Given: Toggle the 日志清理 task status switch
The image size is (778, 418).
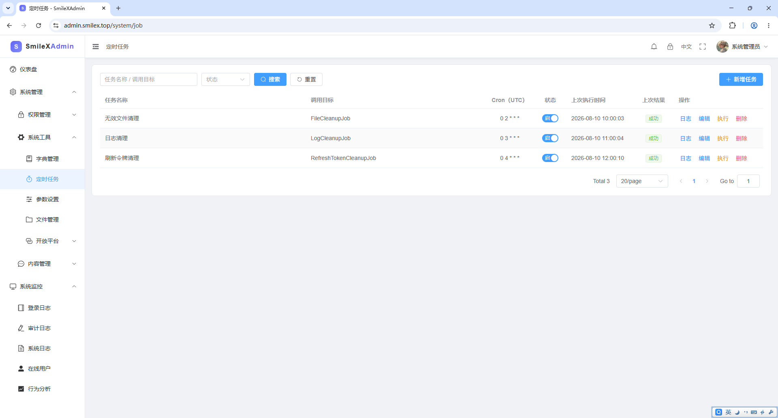Looking at the screenshot, I should coord(550,138).
